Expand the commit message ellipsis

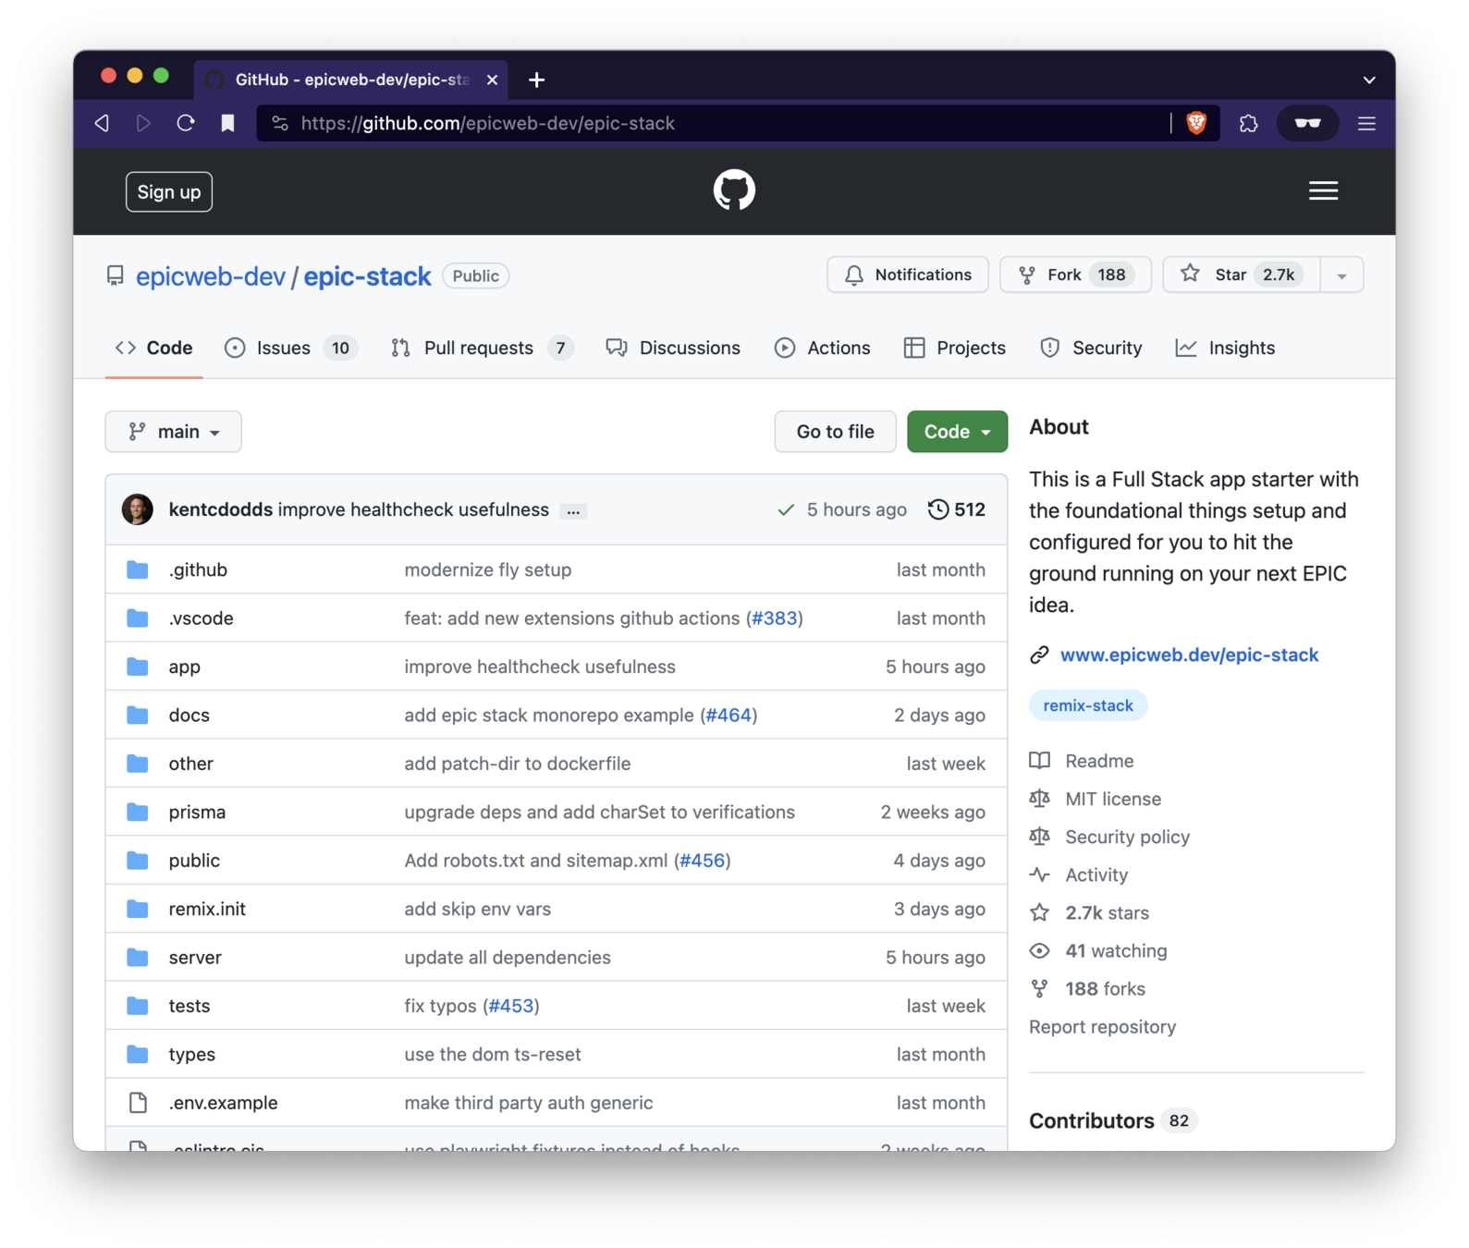click(573, 511)
